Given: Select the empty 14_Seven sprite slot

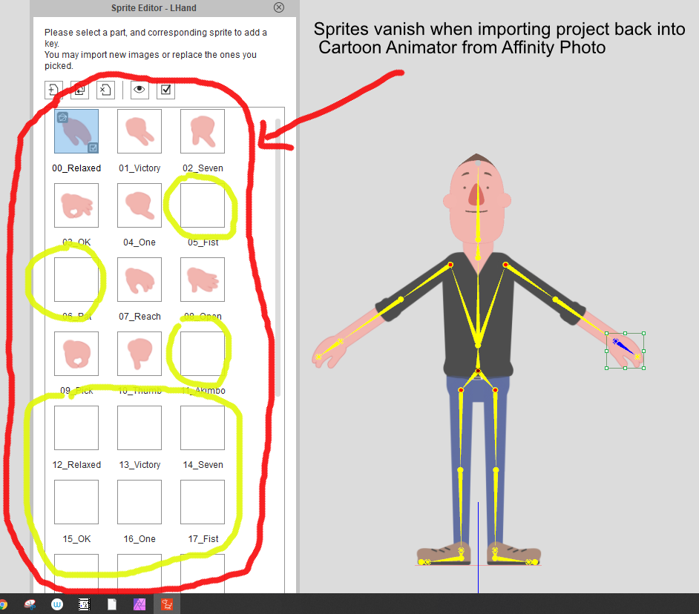Looking at the screenshot, I should click(203, 428).
